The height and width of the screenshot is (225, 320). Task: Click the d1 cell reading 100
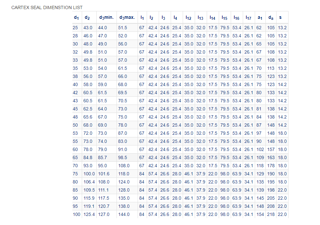[x=77, y=214]
